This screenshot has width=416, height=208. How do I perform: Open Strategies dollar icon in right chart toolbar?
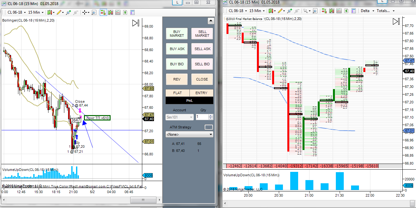346,10
